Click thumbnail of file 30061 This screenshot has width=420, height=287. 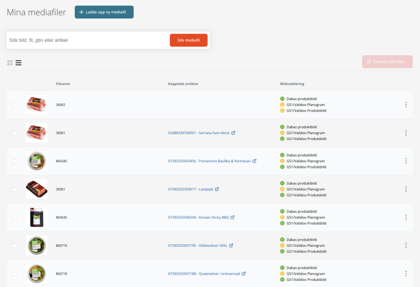click(x=37, y=133)
